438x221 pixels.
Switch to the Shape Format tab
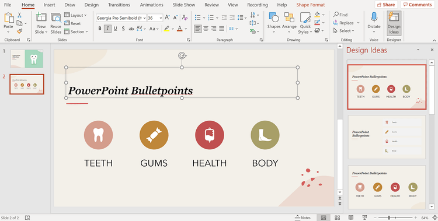[310, 5]
